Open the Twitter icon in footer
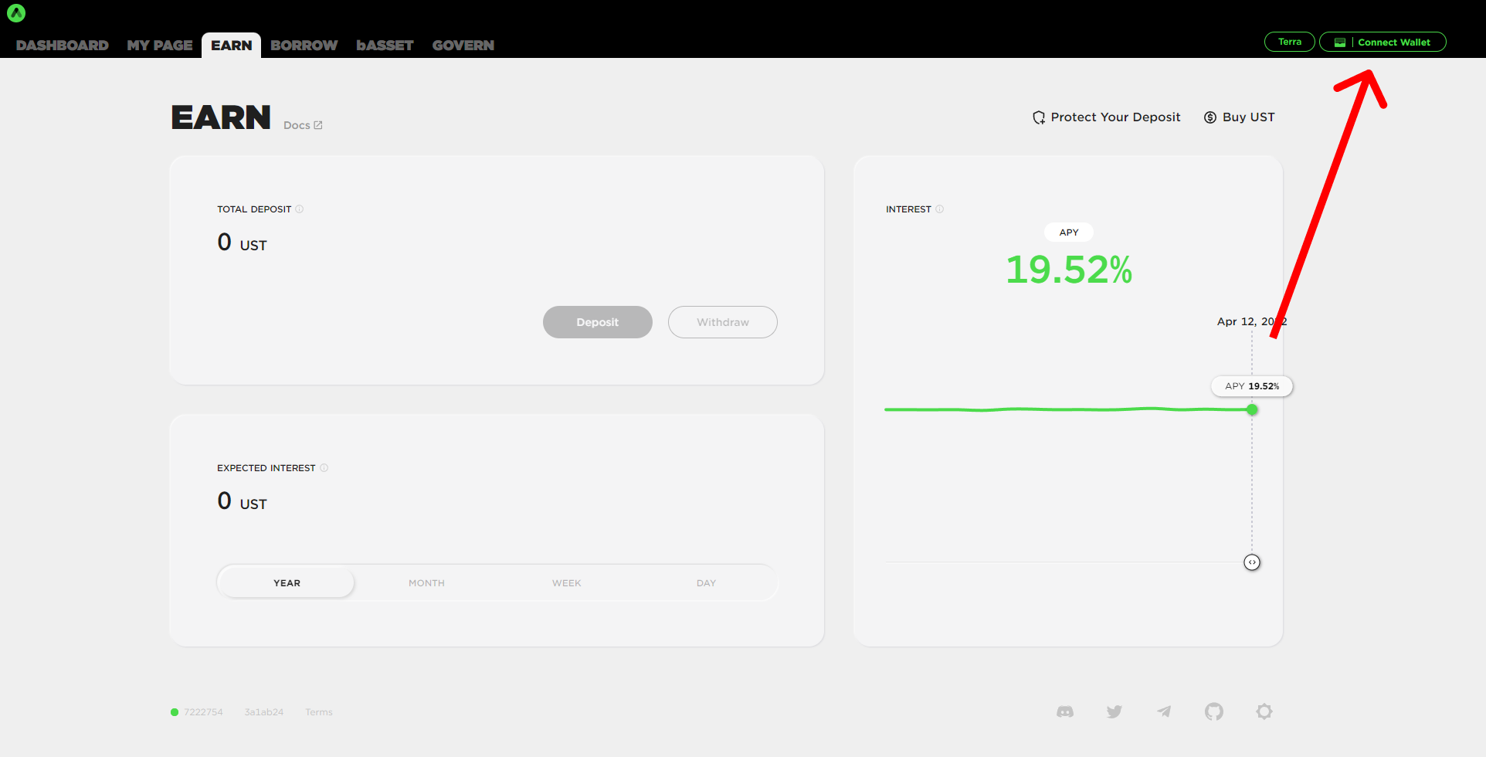 (x=1114, y=711)
